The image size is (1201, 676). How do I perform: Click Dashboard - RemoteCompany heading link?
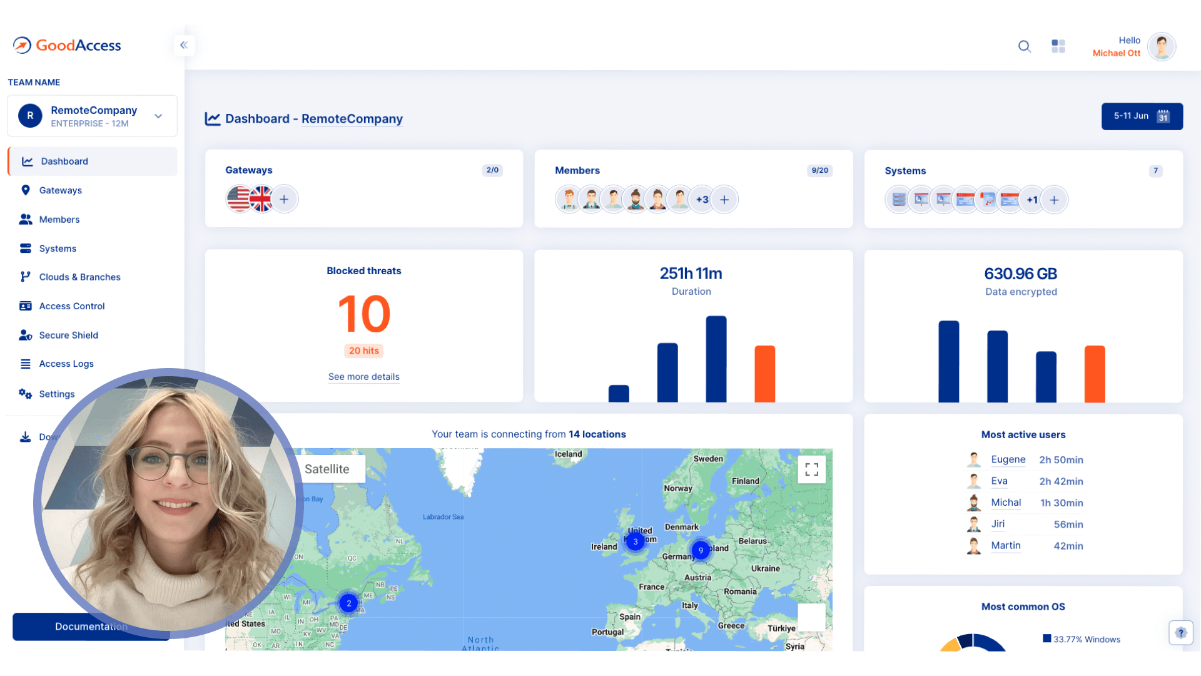coord(352,119)
